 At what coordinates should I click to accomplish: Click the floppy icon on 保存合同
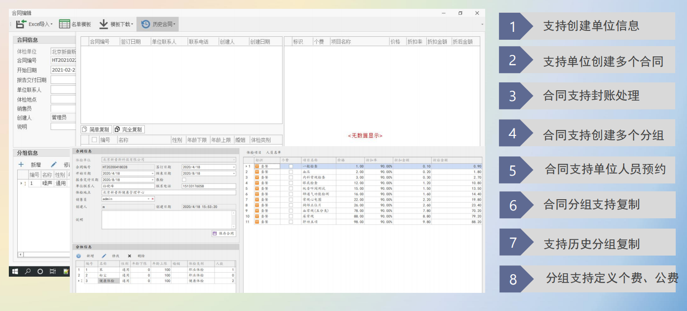coord(215,233)
